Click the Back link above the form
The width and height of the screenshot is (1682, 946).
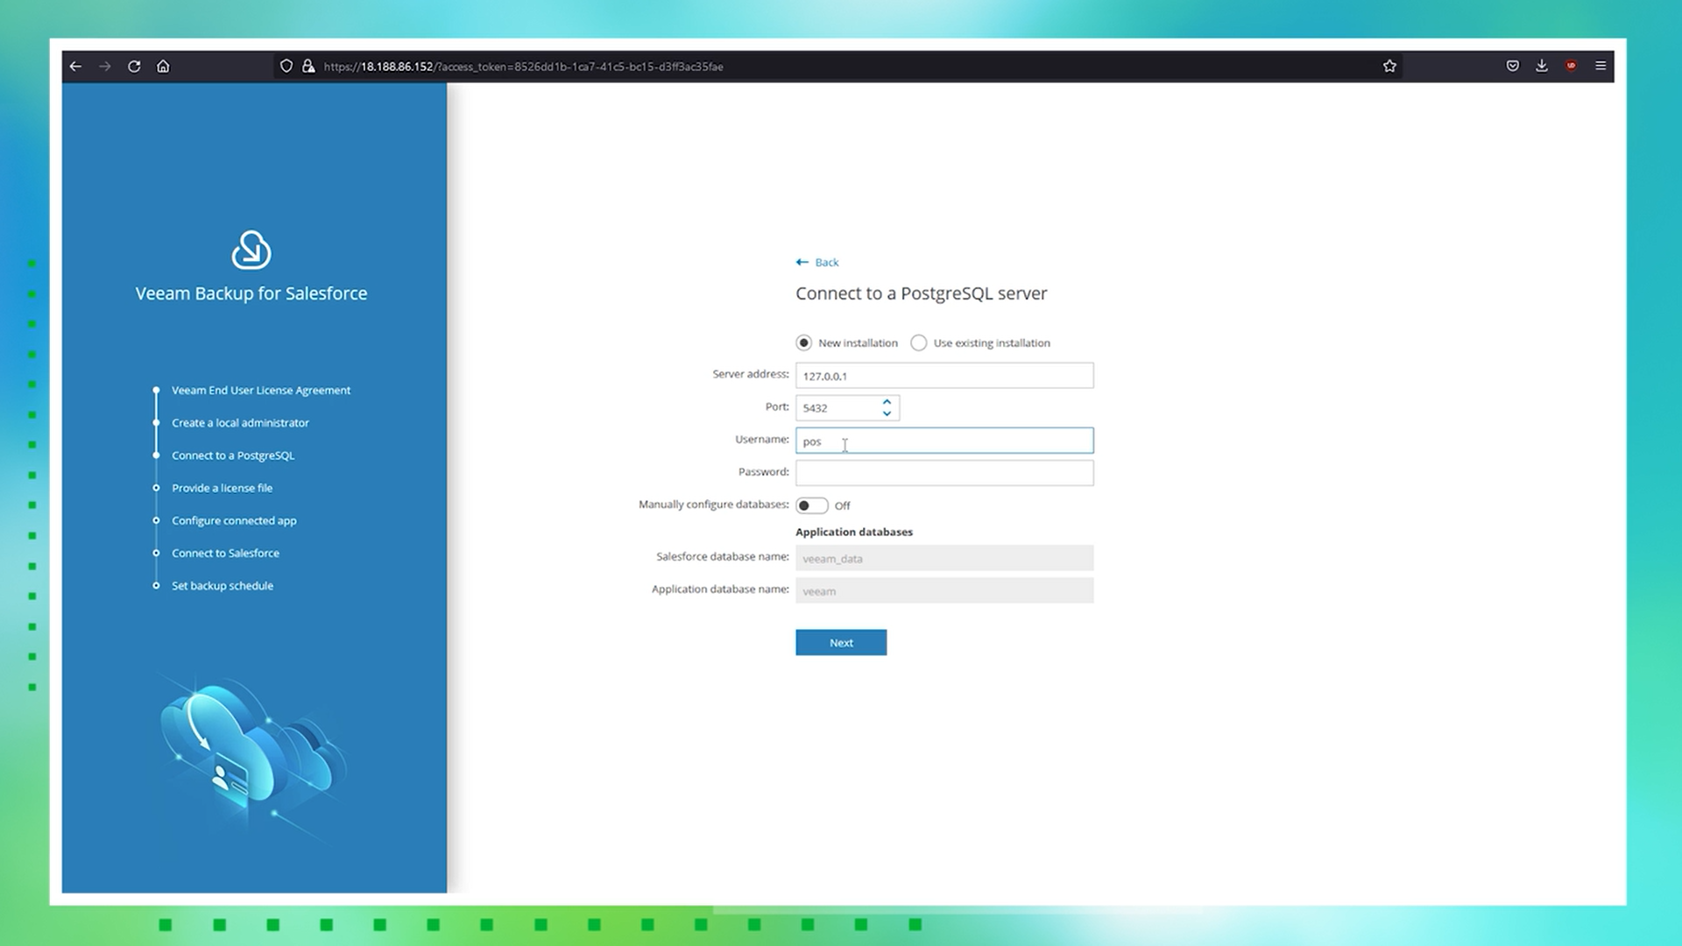tap(817, 263)
